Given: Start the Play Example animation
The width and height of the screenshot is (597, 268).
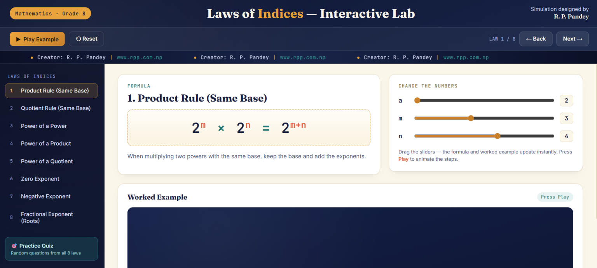Looking at the screenshot, I should tap(37, 39).
